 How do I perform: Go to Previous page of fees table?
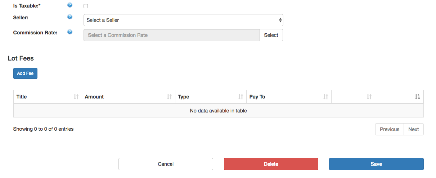tap(389, 129)
